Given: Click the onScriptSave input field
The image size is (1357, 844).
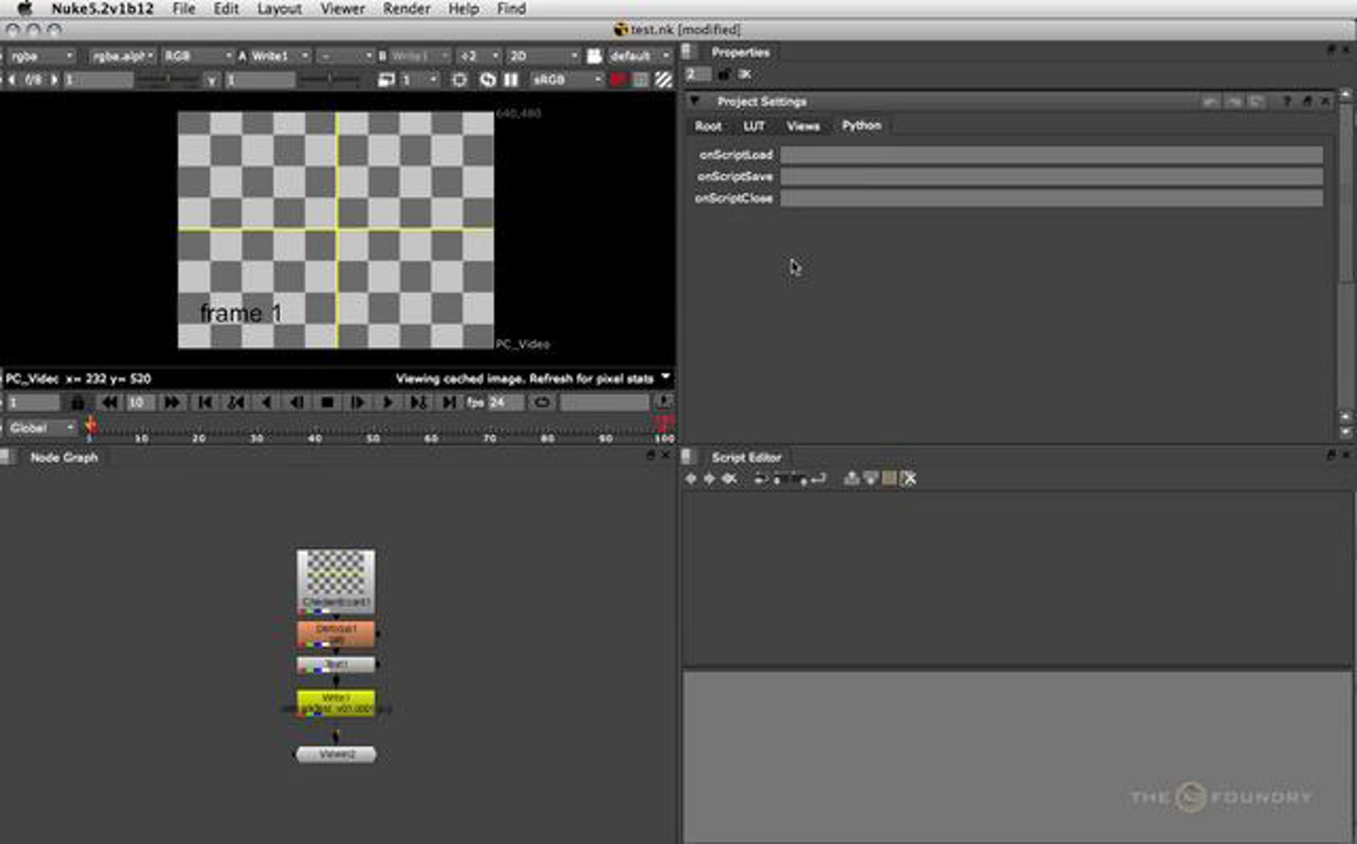Looking at the screenshot, I should pyautogui.click(x=1052, y=176).
